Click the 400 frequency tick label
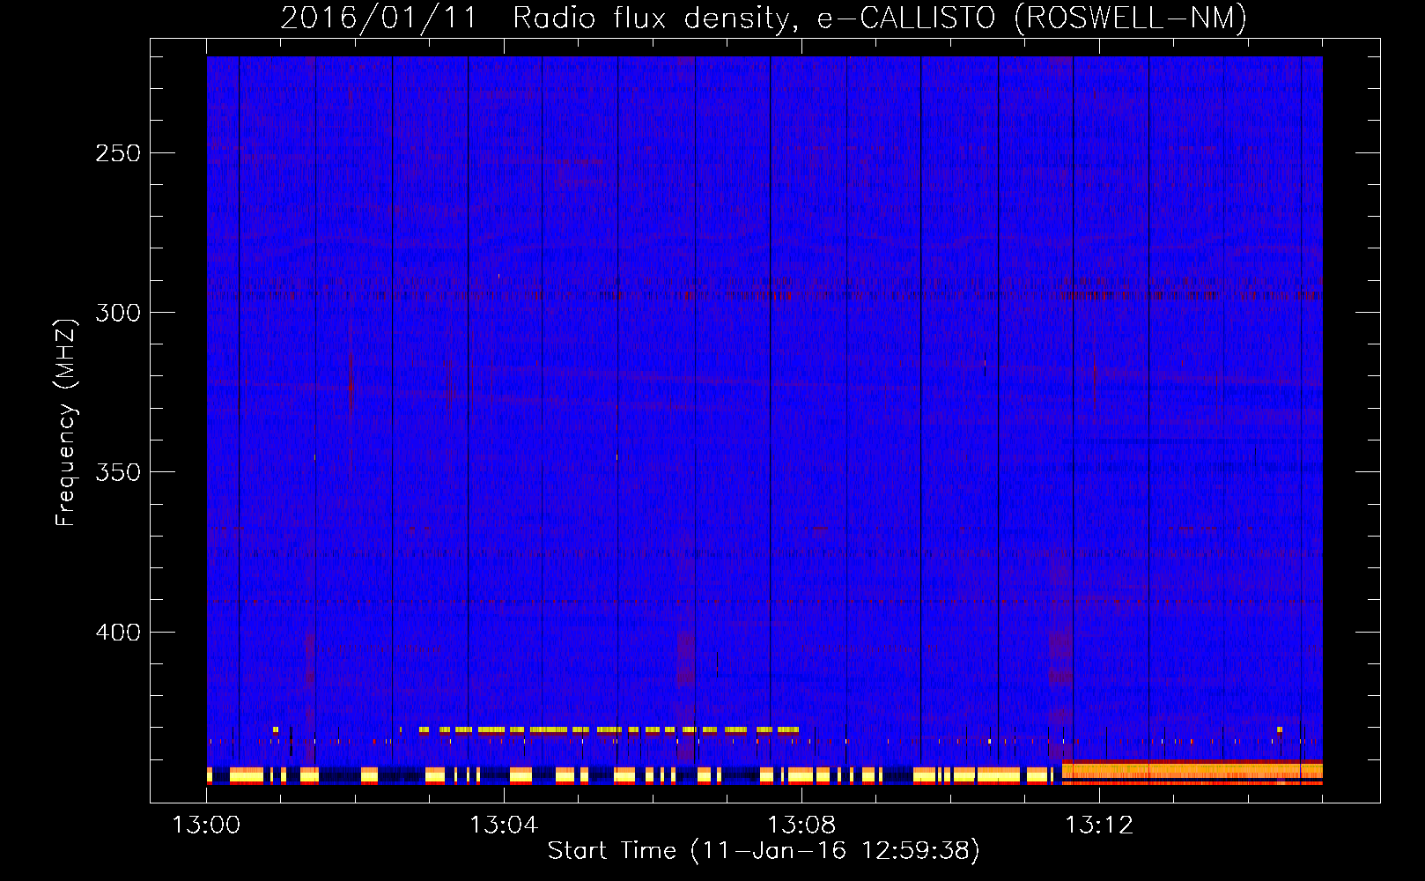 click(x=118, y=633)
